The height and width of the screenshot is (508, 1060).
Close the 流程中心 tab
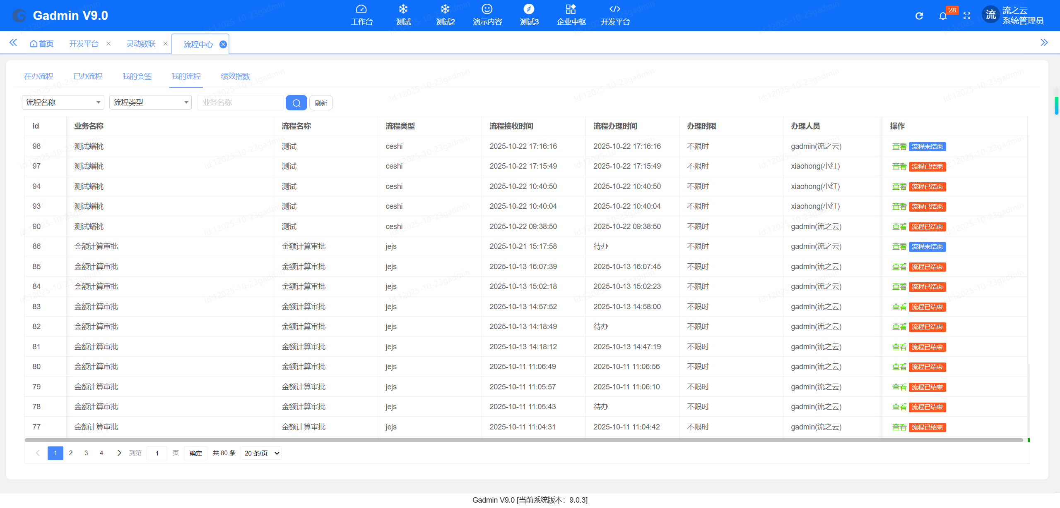click(x=223, y=45)
